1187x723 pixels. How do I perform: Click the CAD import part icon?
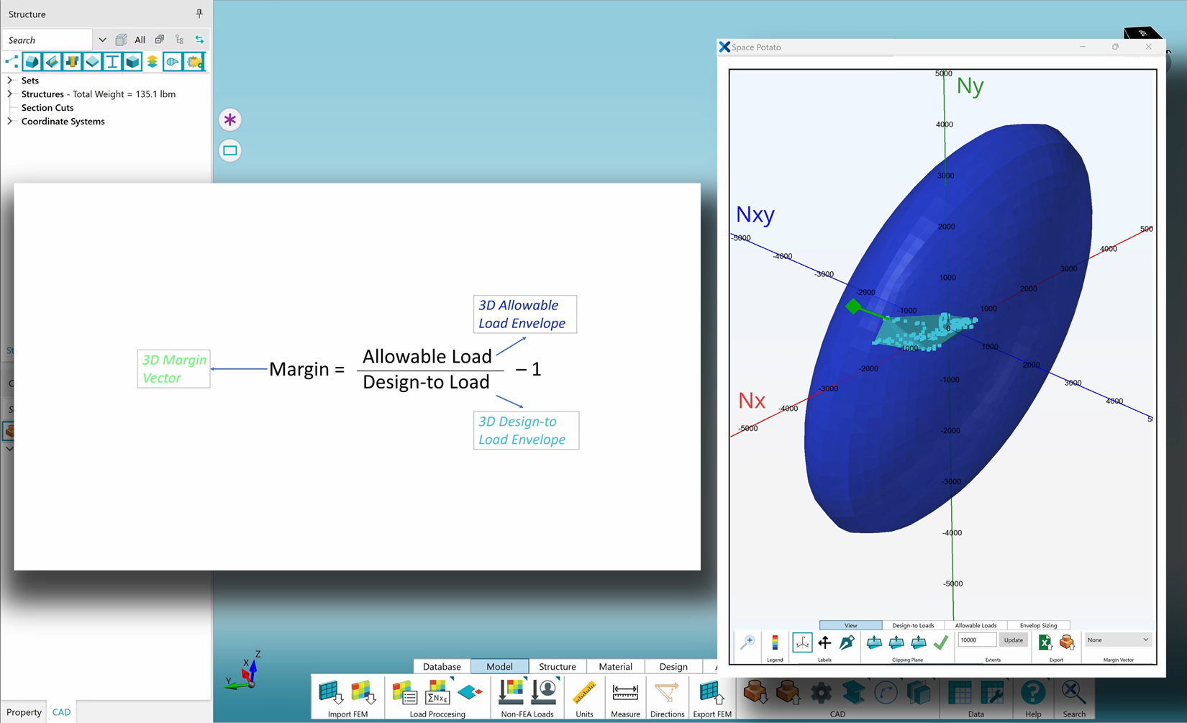click(755, 693)
